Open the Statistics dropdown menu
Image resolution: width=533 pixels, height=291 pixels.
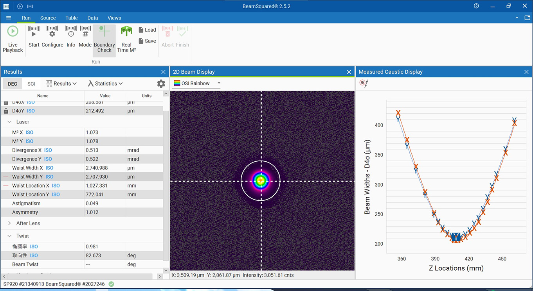105,84
